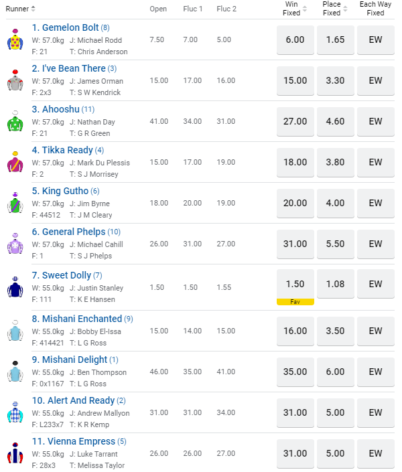The image size is (402, 472).
Task: Select General Phelps place odds 5.50
Action: (x=335, y=244)
